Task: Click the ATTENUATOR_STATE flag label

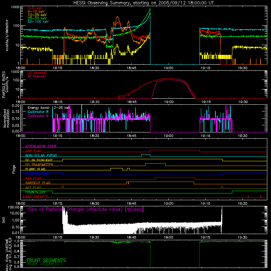Action: (41, 146)
